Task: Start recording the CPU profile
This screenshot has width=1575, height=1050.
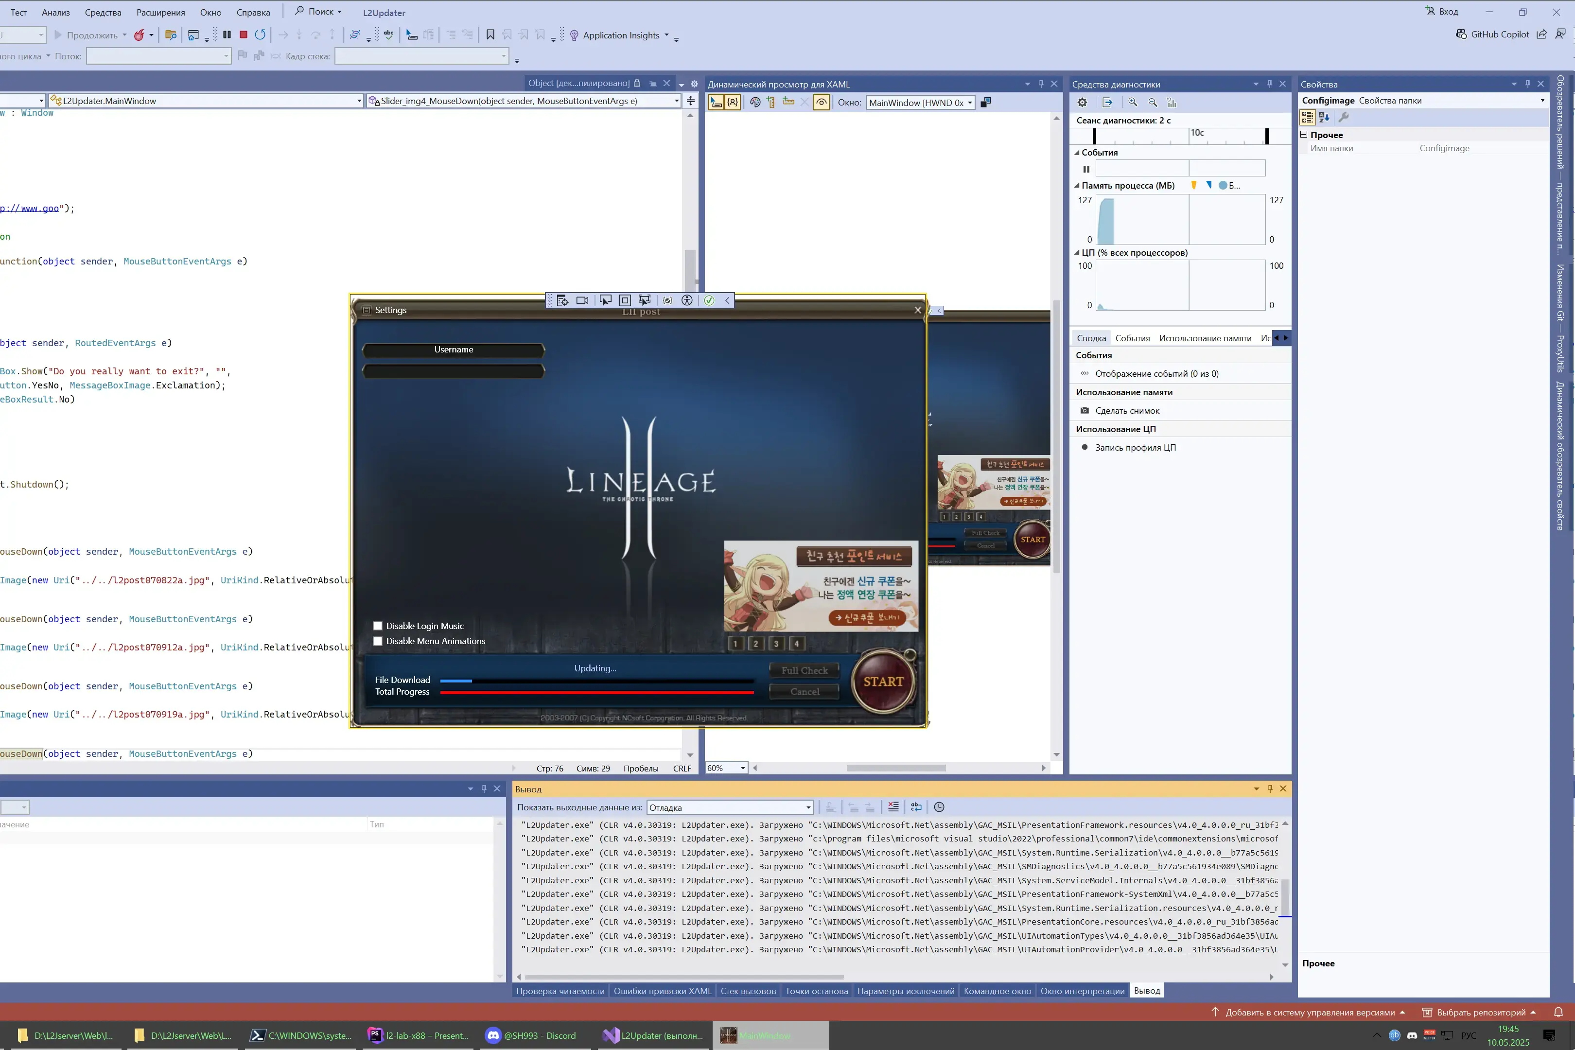Action: coord(1085,447)
